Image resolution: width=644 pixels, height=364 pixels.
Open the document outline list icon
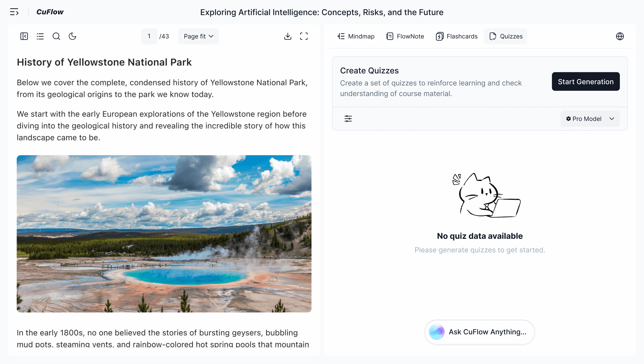40,36
